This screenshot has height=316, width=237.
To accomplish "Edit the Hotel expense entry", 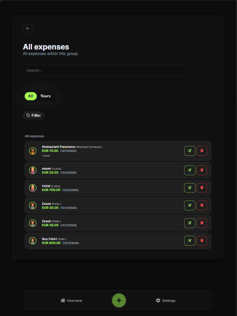I will coord(190,188).
